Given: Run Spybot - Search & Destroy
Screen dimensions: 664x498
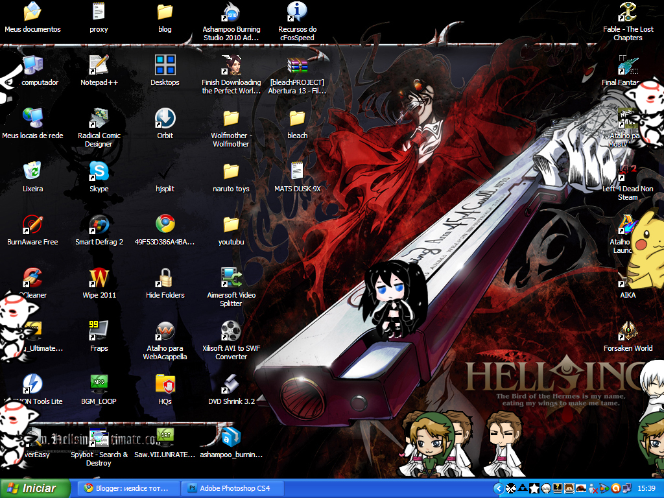Looking at the screenshot, I should coord(98,436).
